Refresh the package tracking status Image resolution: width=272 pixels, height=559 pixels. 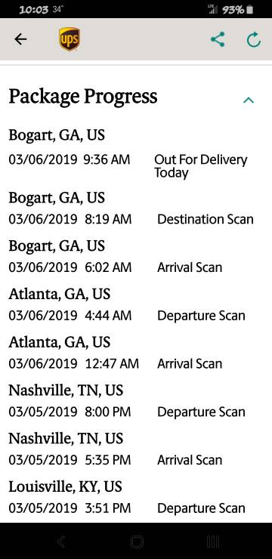point(254,39)
